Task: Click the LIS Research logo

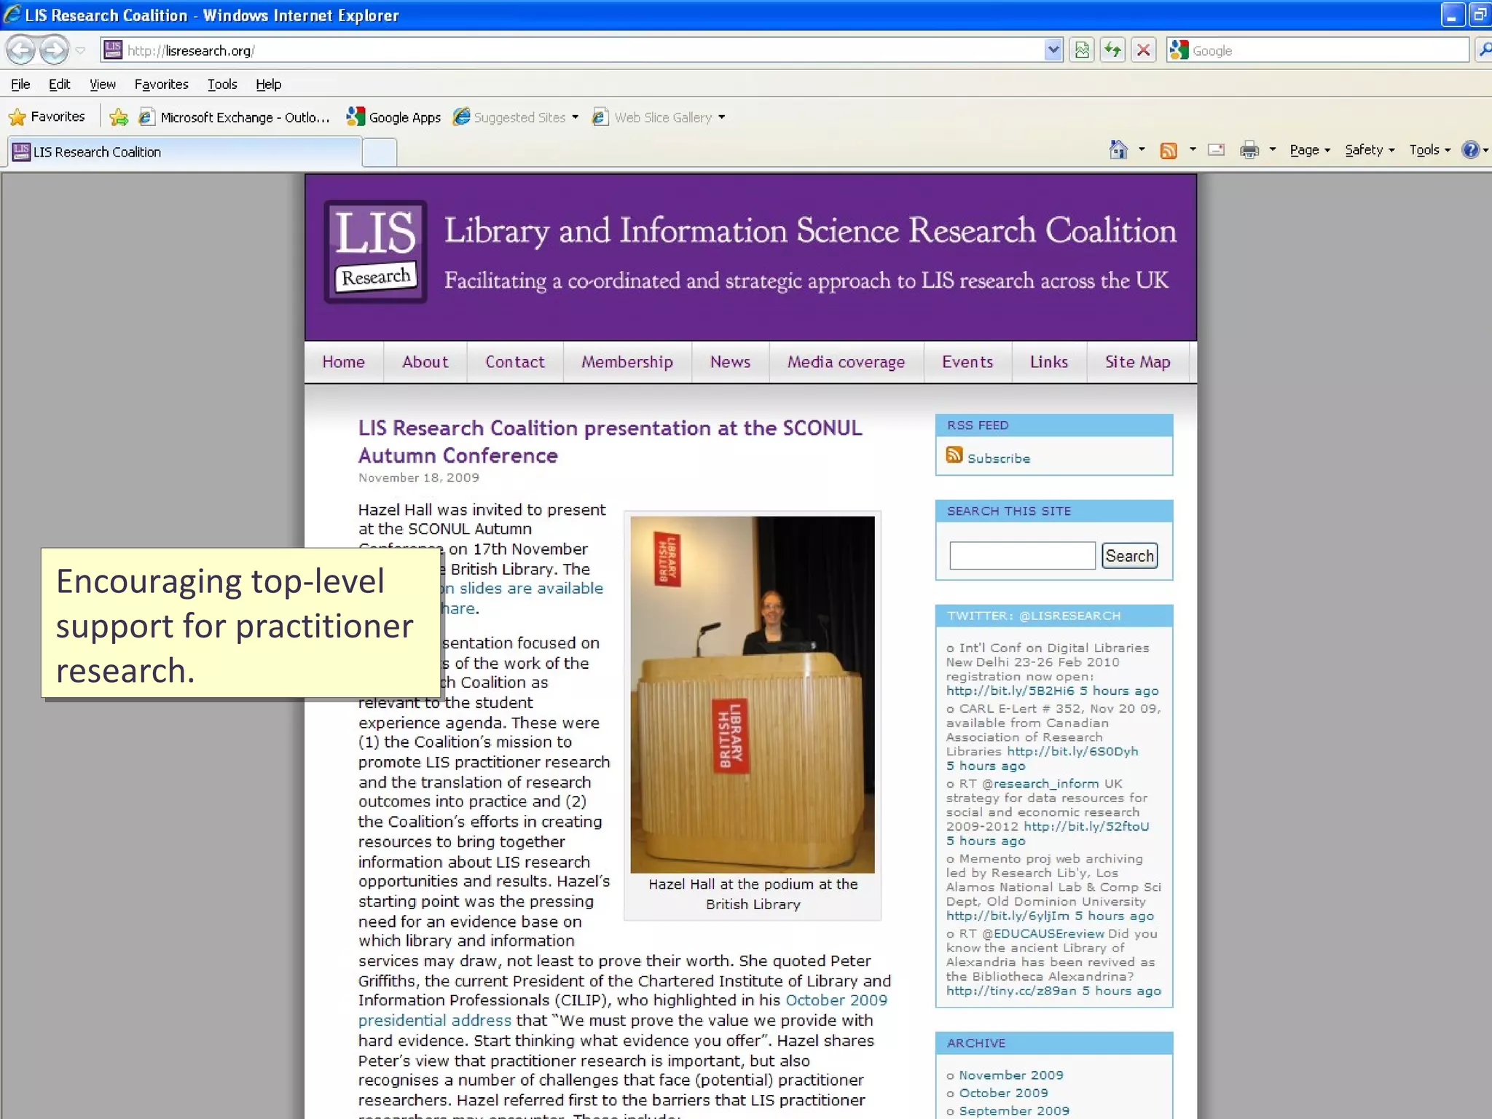Action: click(x=376, y=251)
